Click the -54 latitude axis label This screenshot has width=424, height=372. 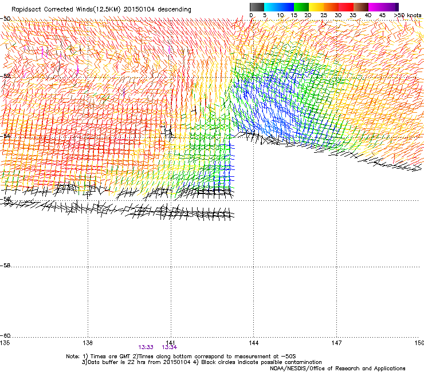[5, 136]
